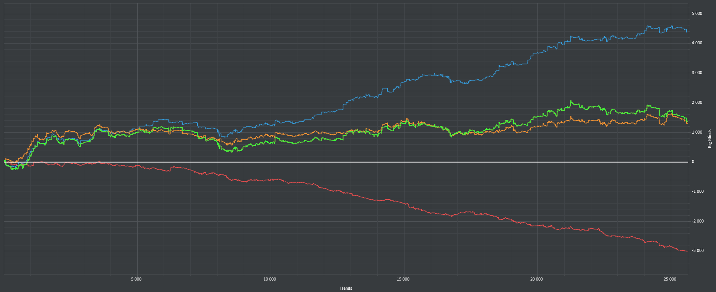
Task: Click the "Big Blinds" y-axis title
Action: click(x=710, y=139)
